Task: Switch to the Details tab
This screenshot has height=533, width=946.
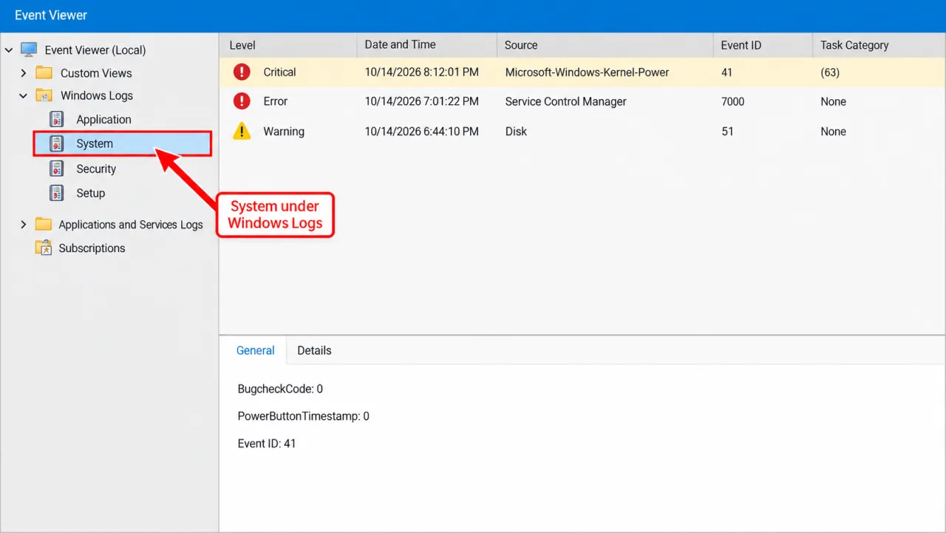Action: [x=314, y=350]
